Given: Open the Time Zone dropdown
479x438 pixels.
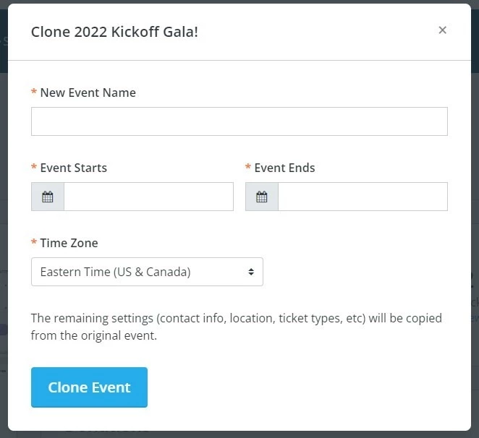Looking at the screenshot, I should point(147,272).
